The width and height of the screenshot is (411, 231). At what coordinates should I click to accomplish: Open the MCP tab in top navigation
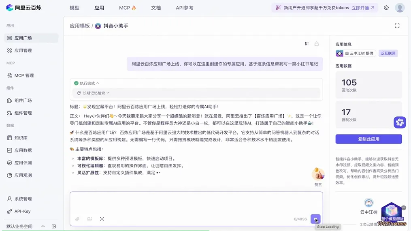click(128, 8)
